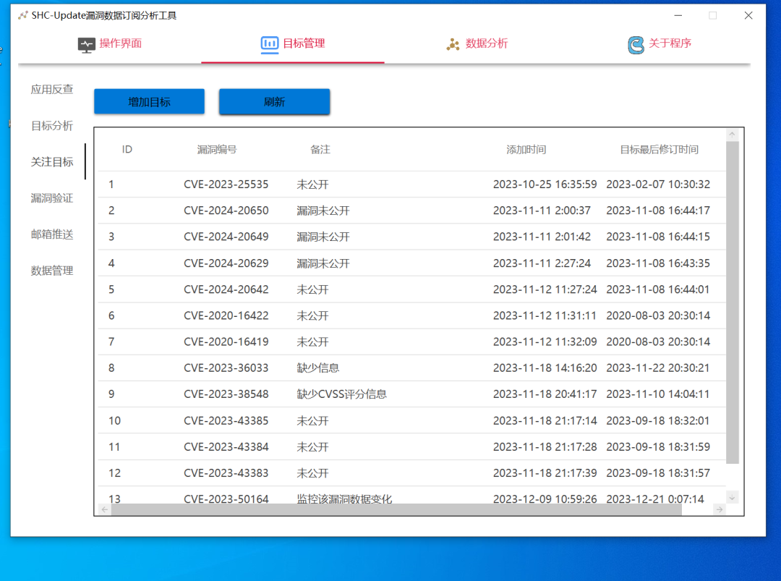
Task: Click the 2023-11-10 14:04:11 revision time
Action: [658, 394]
